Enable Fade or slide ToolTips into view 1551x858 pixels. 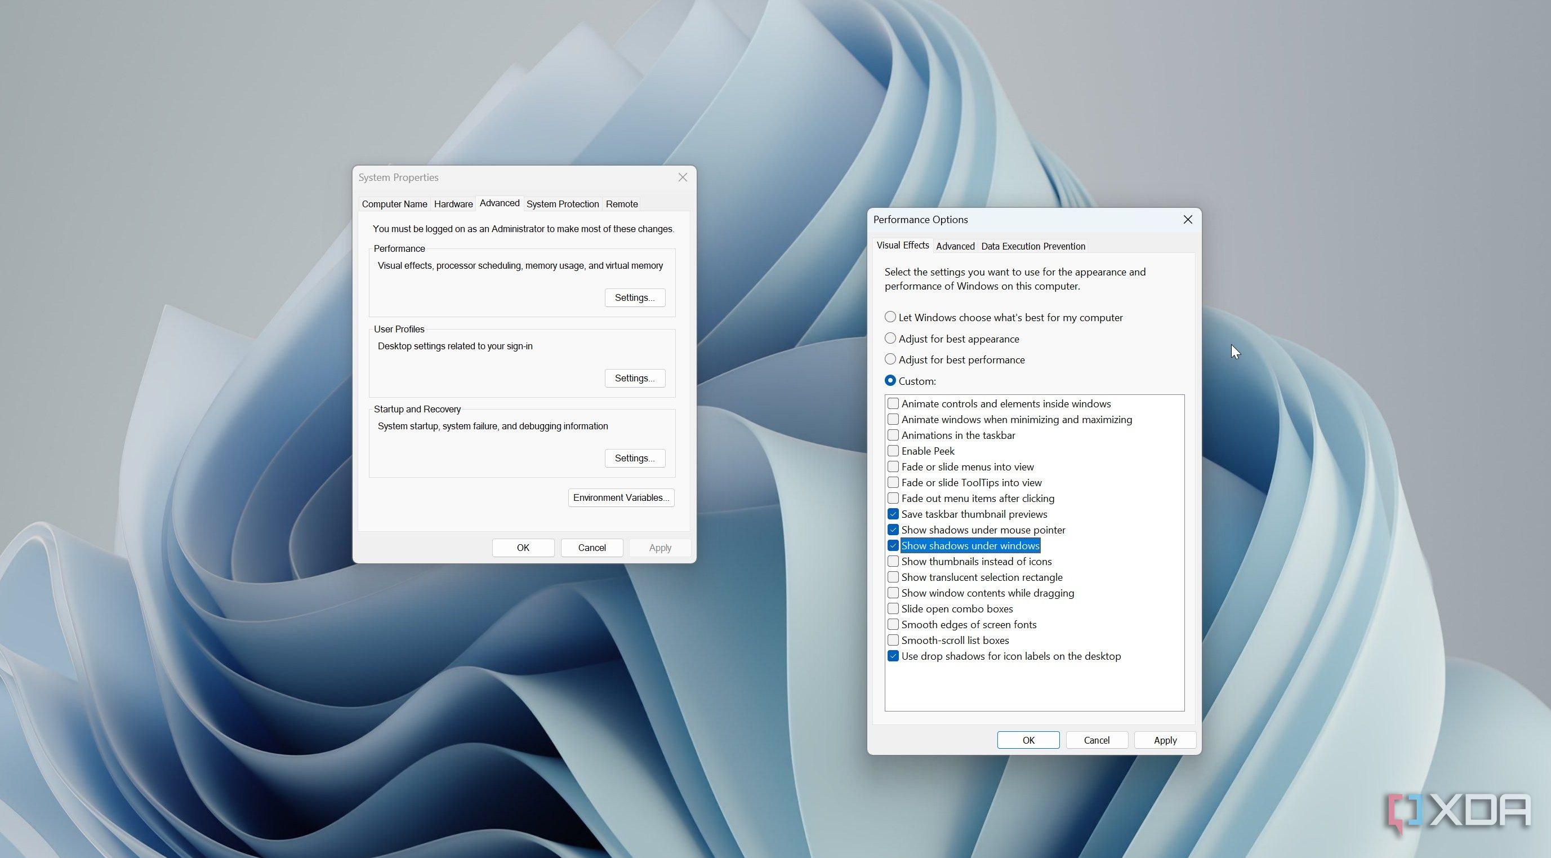click(893, 482)
